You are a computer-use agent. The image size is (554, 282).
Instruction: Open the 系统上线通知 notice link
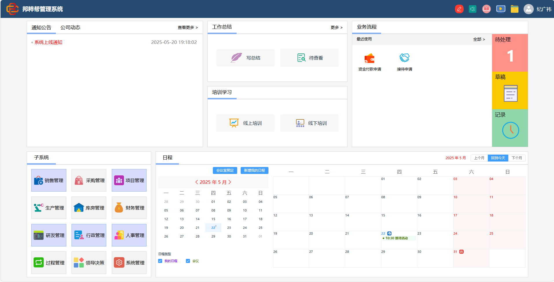click(x=48, y=42)
